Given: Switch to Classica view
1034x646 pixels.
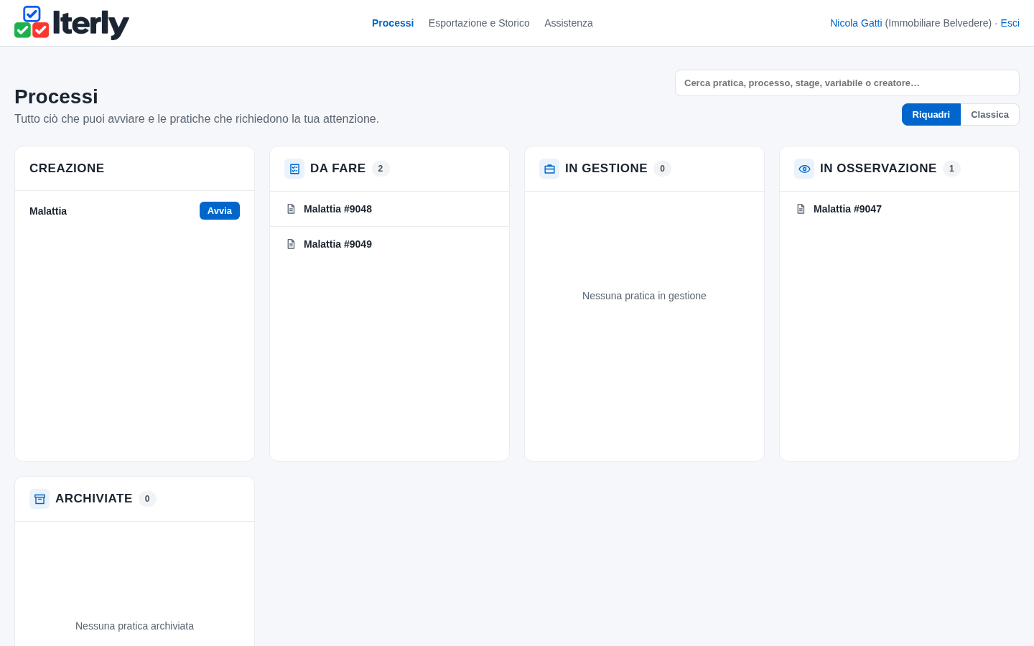Looking at the screenshot, I should 989,115.
